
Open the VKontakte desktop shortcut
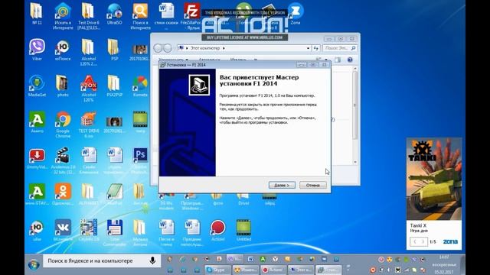click(63, 230)
